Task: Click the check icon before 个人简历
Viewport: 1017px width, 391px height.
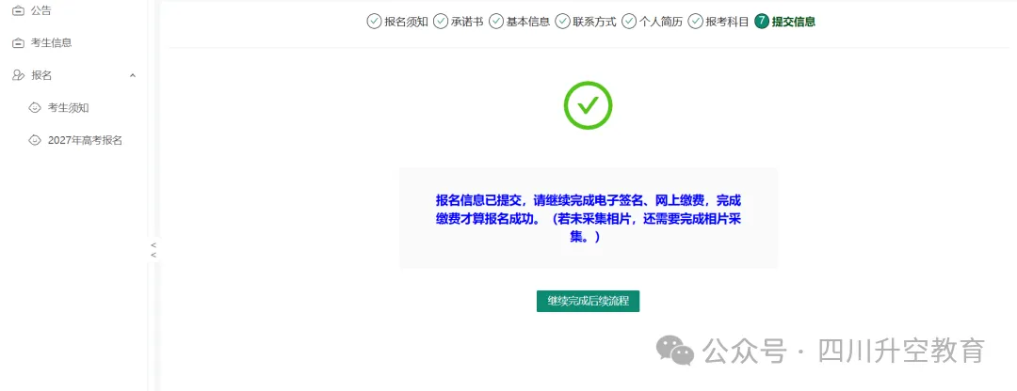Action: point(629,22)
